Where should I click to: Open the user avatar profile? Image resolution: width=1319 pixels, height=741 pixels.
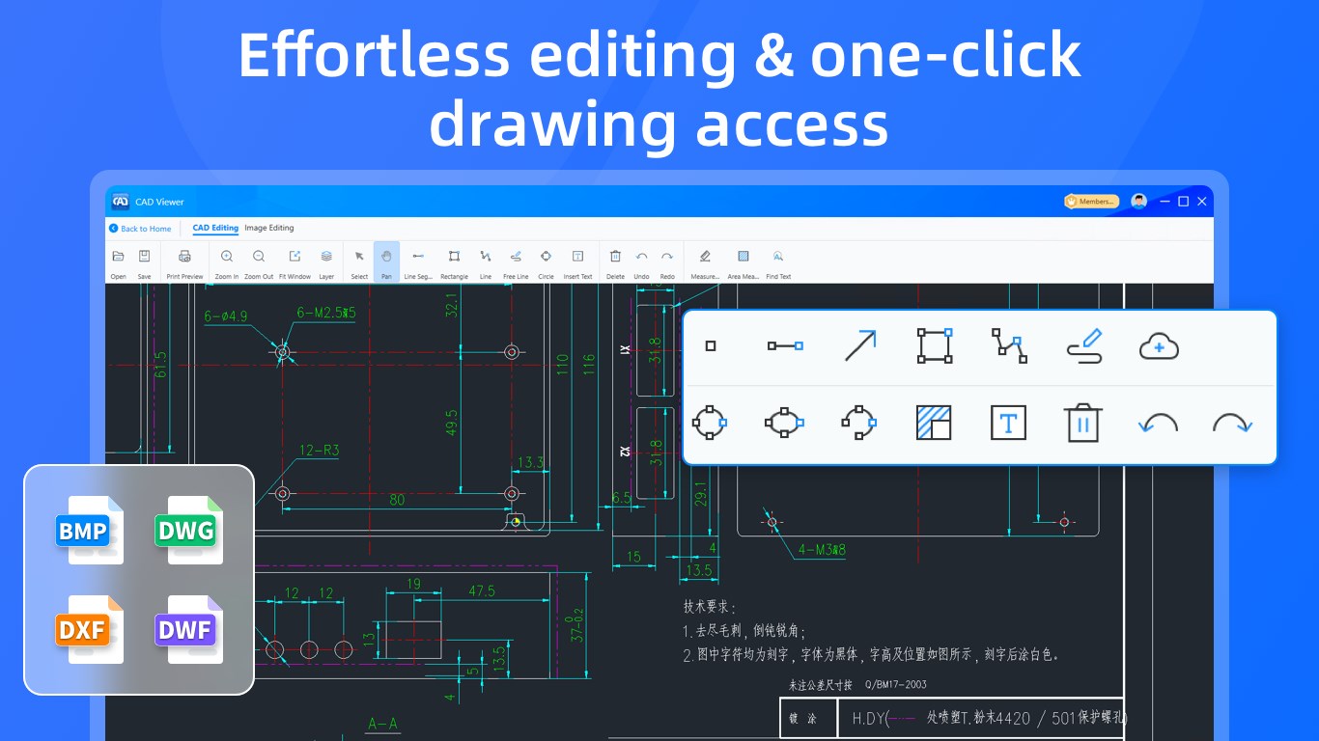pyautogui.click(x=1139, y=202)
